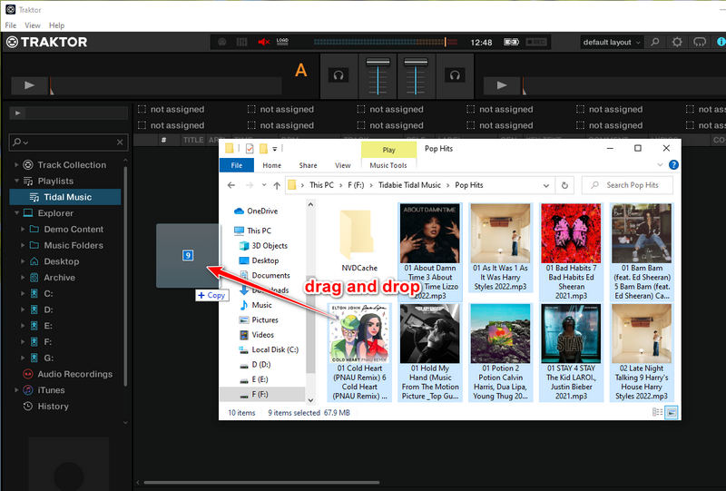The height and width of the screenshot is (491, 726).
Task: Click the first not assigned favorite slot checkbox
Action: pos(142,109)
